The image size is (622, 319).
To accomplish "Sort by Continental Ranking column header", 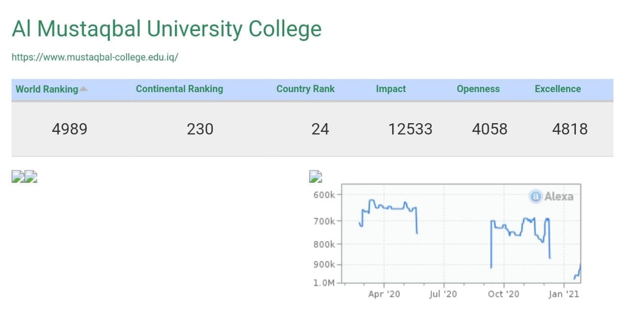I will [x=179, y=89].
